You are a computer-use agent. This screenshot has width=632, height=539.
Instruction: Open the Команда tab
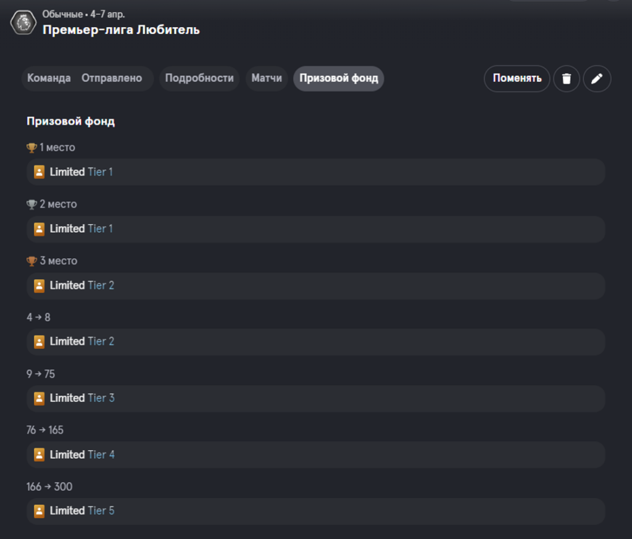click(49, 78)
